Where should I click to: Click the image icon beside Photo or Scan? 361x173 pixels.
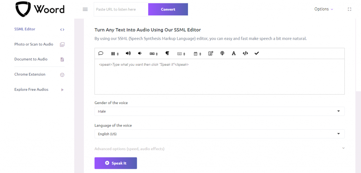[x=62, y=45]
